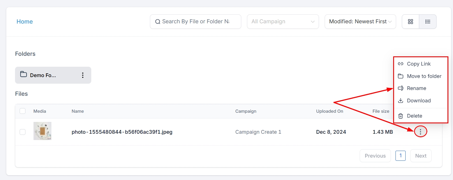The width and height of the screenshot is (453, 180).
Task: Click the three-dot menu for the jpeg file
Action: [420, 132]
